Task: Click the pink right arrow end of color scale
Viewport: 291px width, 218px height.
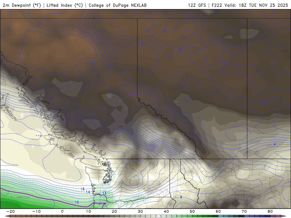Action: click(283, 216)
